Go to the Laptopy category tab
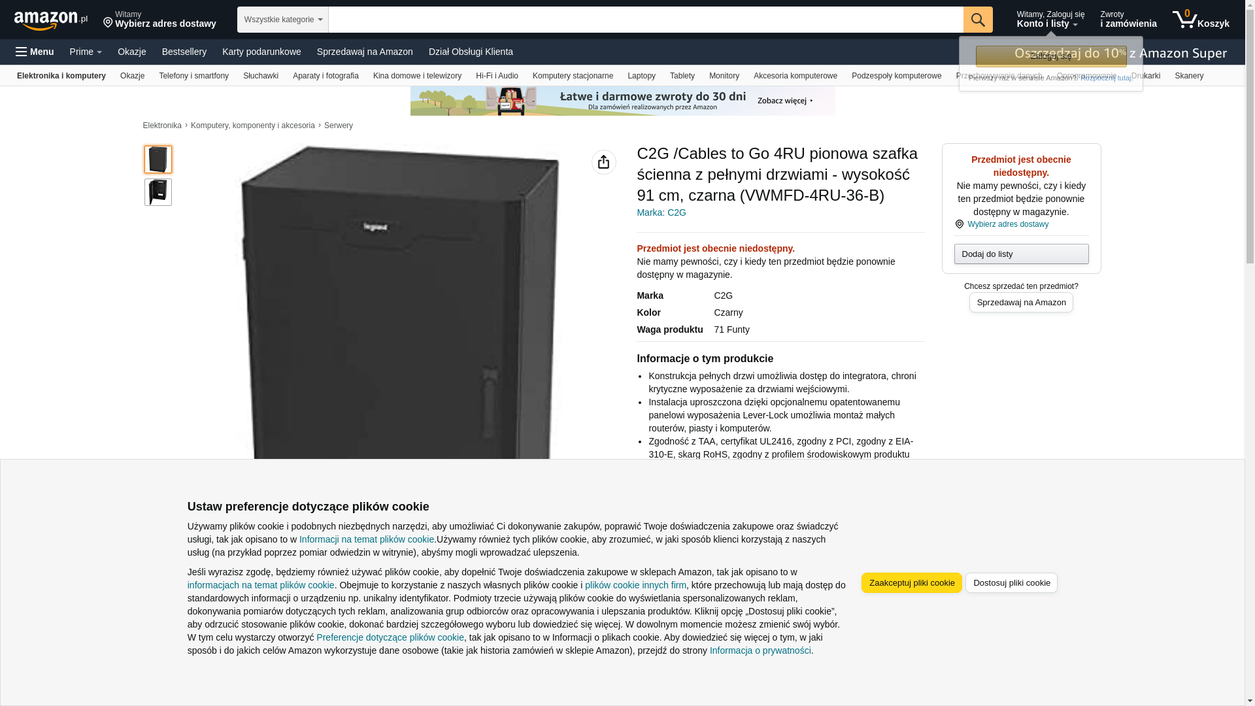1255x706 pixels. pyautogui.click(x=641, y=76)
